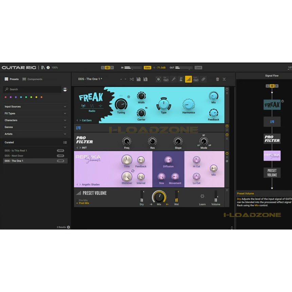Open the paperclip preset info icon
The height and width of the screenshot is (292, 292).
point(203,79)
